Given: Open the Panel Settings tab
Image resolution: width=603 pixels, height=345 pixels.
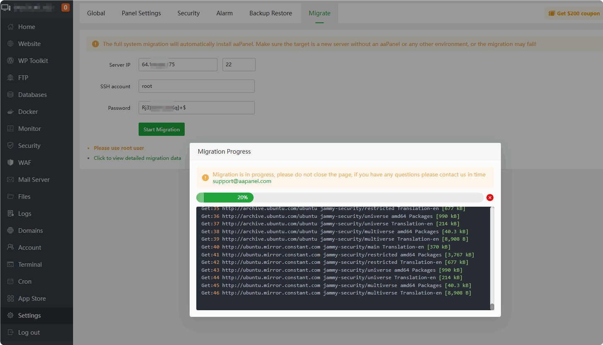Looking at the screenshot, I should pos(141,13).
